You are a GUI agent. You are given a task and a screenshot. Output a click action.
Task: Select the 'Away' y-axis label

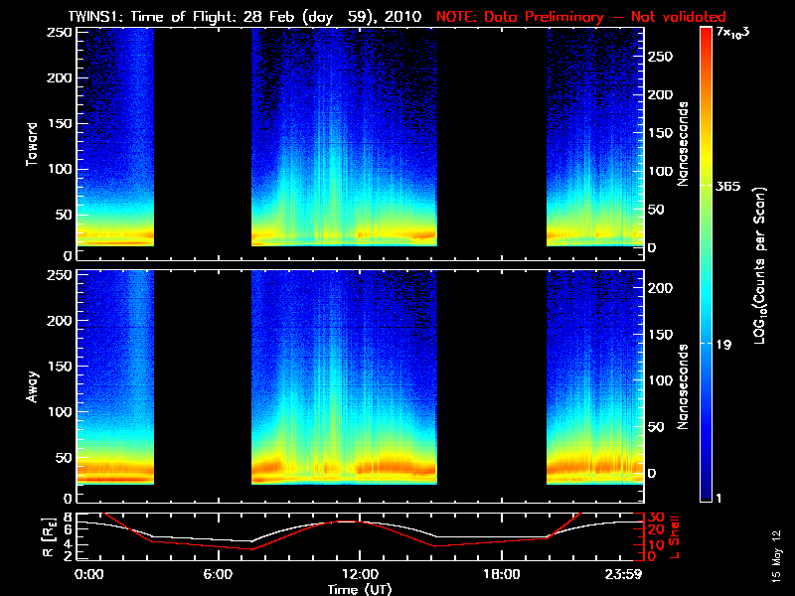[33, 384]
